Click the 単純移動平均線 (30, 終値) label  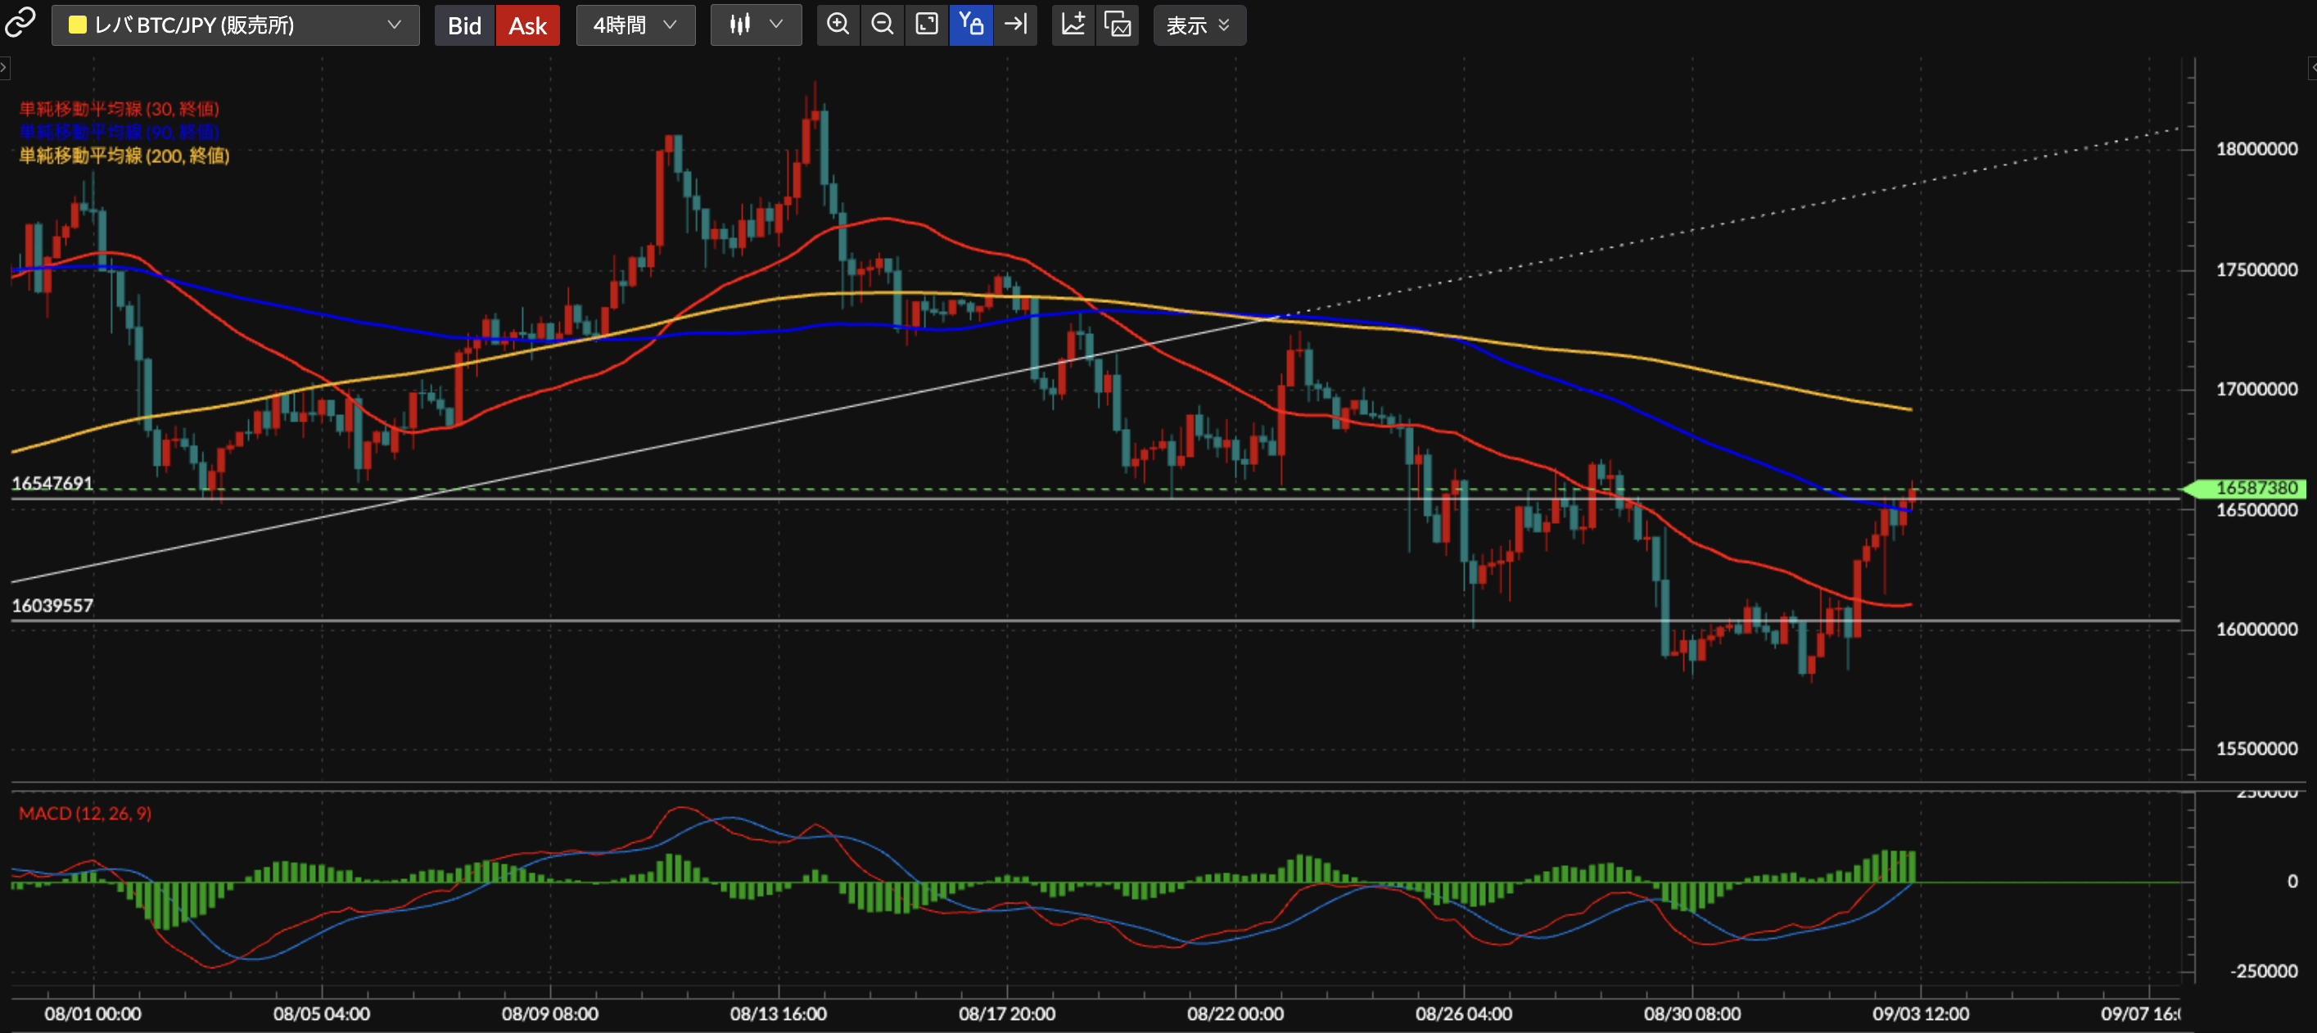119,109
